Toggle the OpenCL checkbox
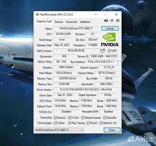156x146 pixels. pos(55,118)
